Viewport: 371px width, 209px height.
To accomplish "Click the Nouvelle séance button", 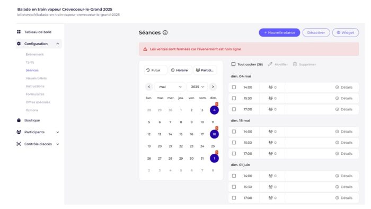I will tap(279, 33).
